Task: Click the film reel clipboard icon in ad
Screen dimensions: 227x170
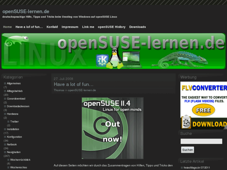Action: pyautogui.click(x=186, y=122)
